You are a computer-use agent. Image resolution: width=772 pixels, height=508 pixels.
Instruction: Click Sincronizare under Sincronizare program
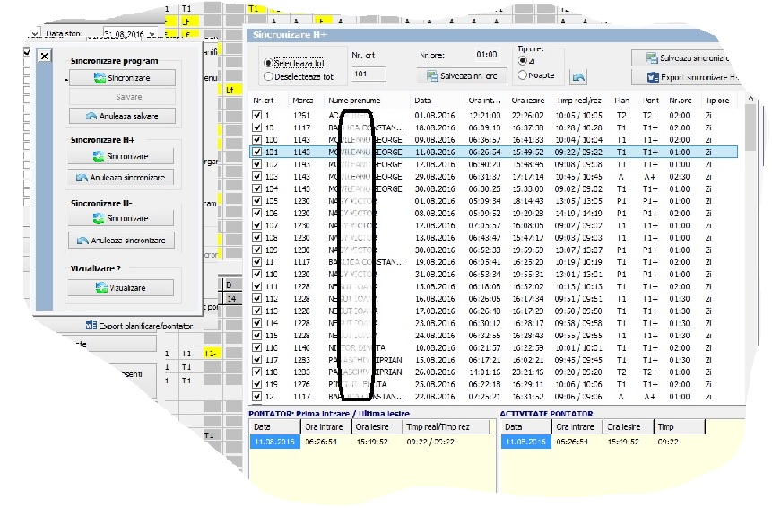click(x=122, y=78)
